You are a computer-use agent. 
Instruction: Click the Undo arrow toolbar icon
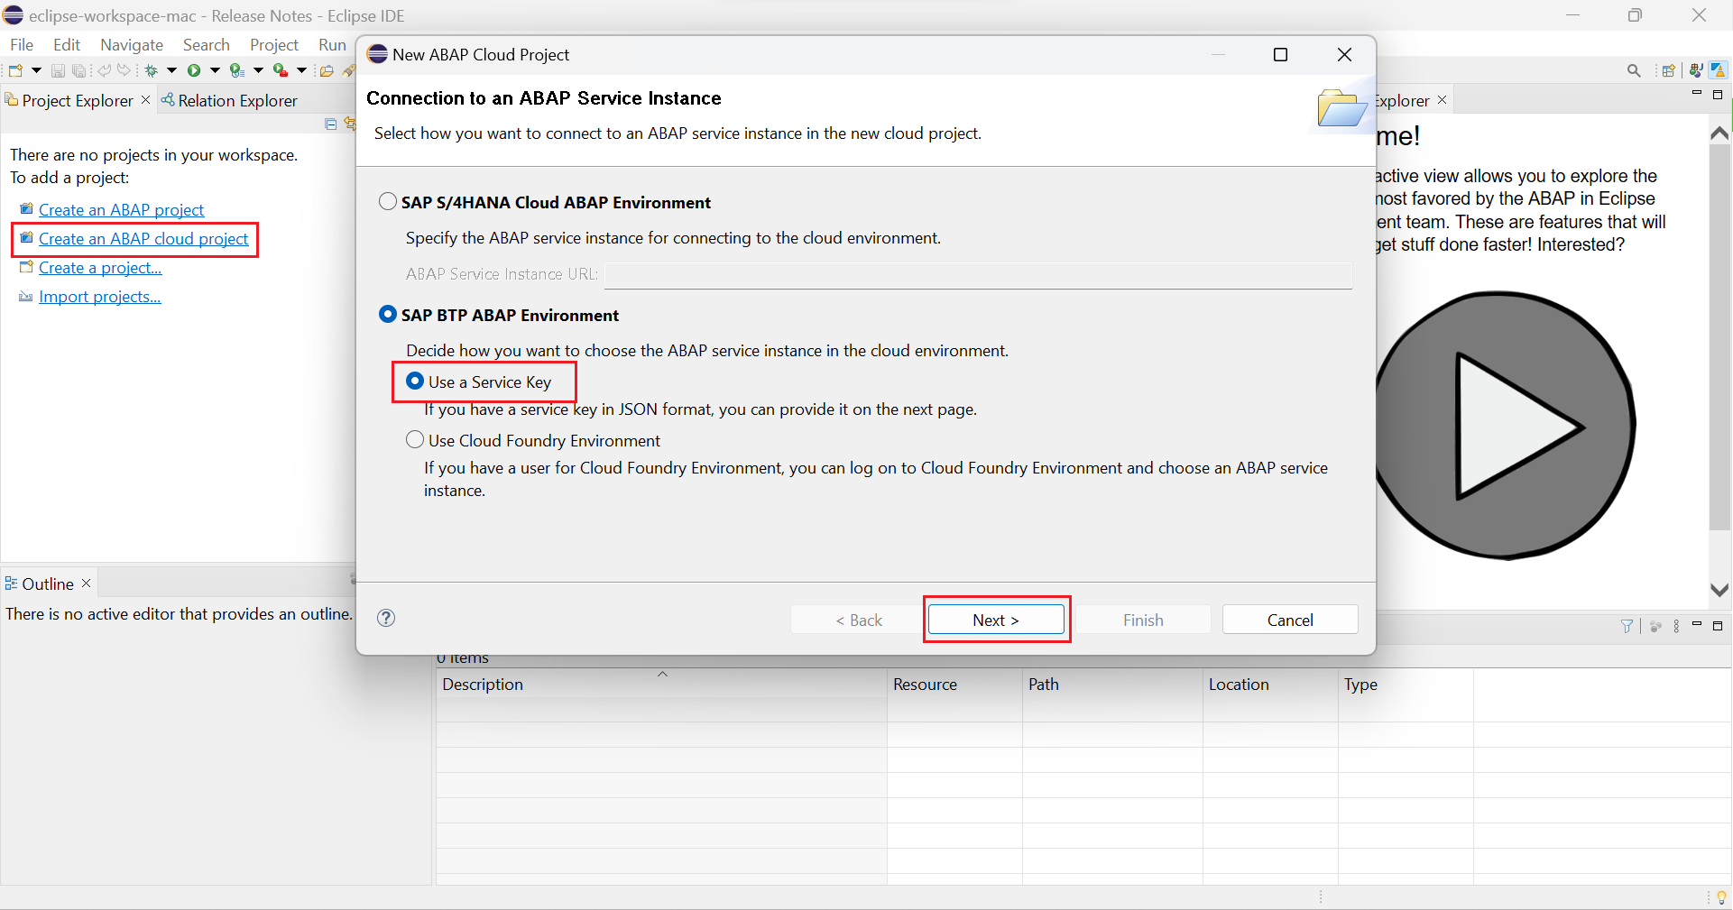pyautogui.click(x=105, y=70)
